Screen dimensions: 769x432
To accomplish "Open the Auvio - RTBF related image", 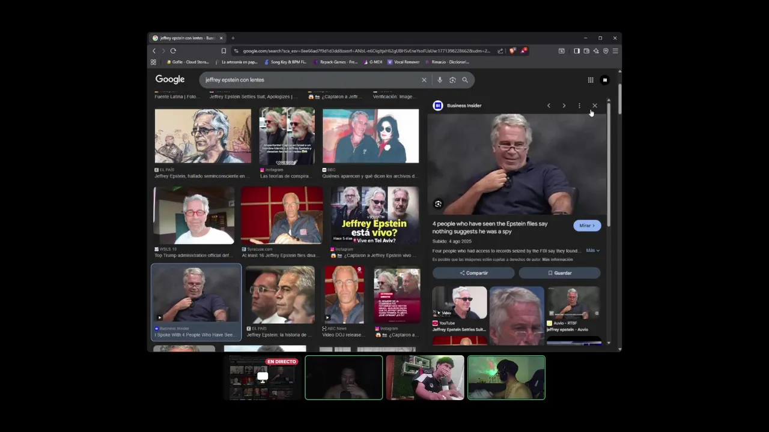I will coord(574,302).
